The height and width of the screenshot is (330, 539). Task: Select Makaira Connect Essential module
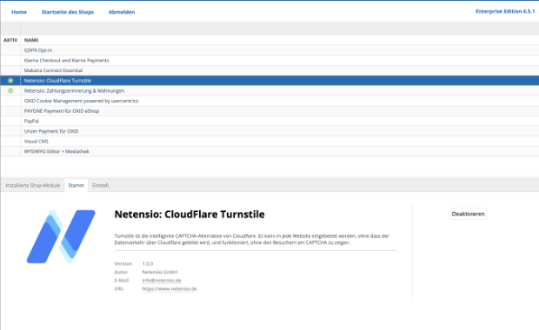[x=269, y=70]
